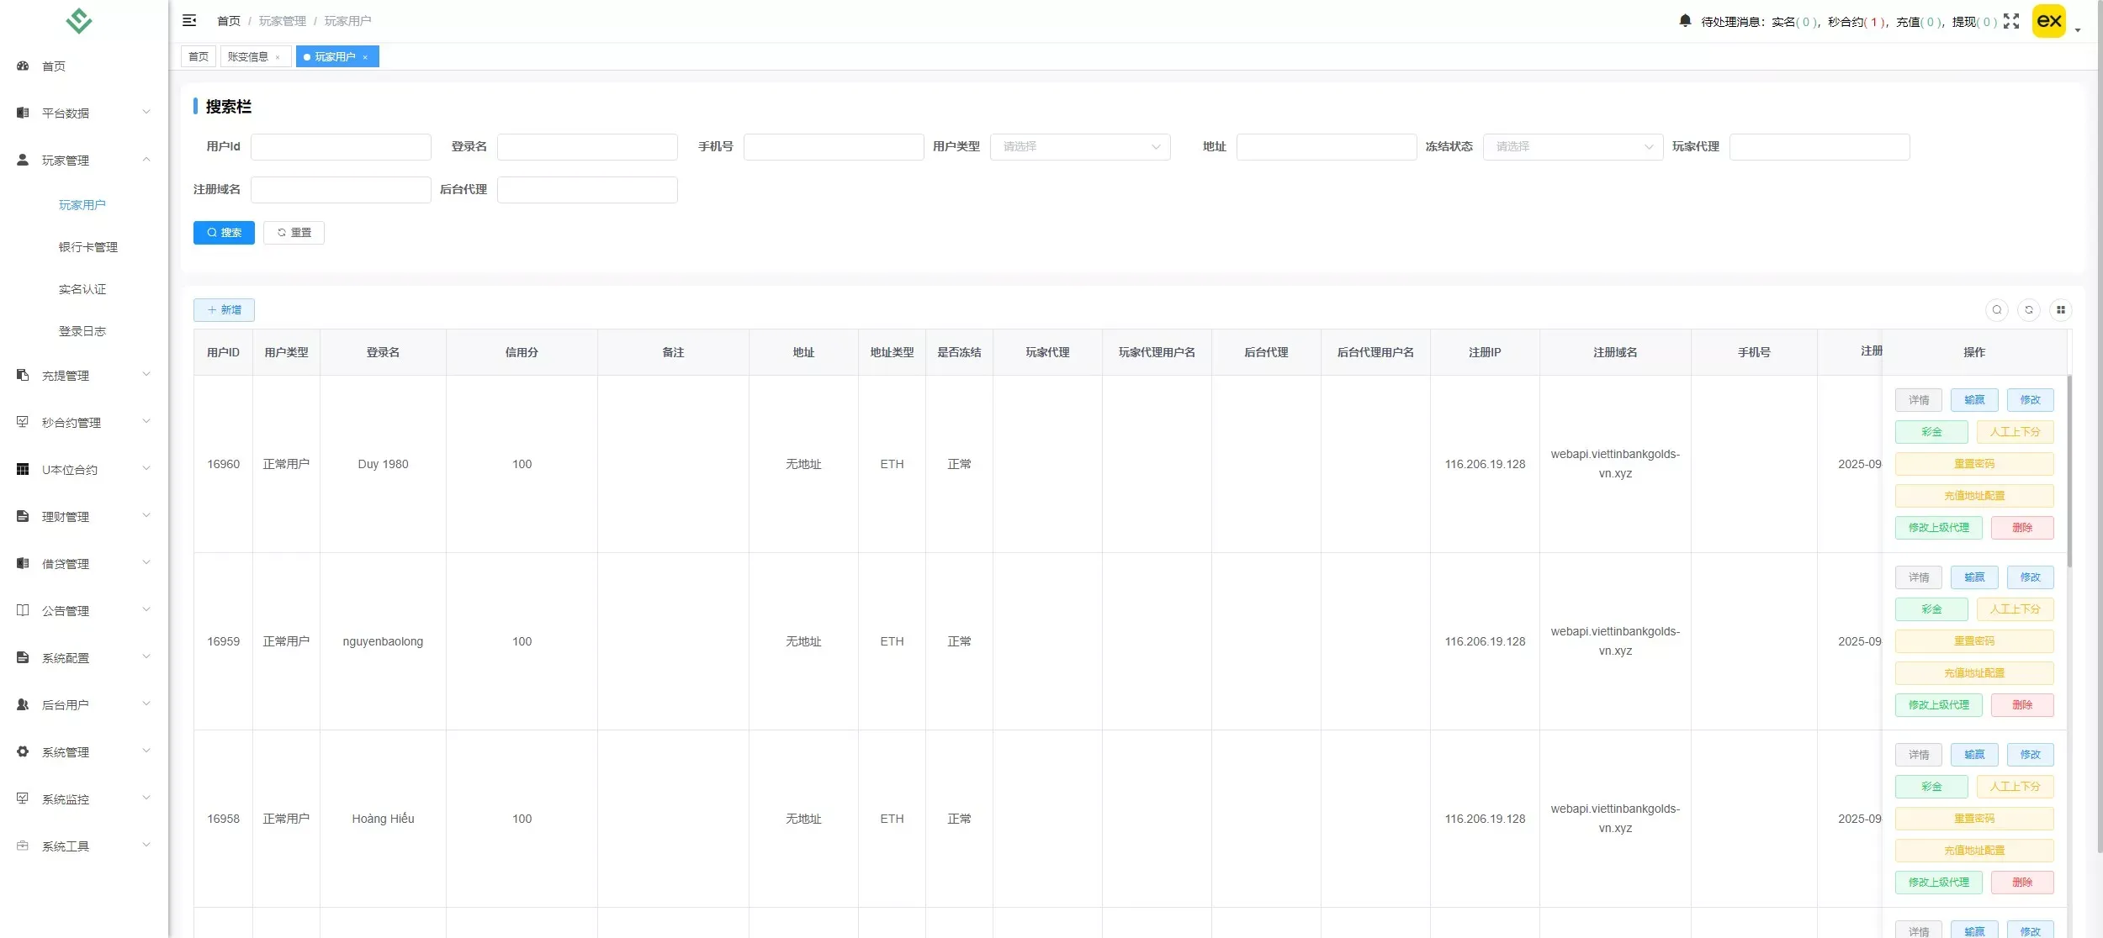Close the 账变信息 tab

click(x=278, y=57)
